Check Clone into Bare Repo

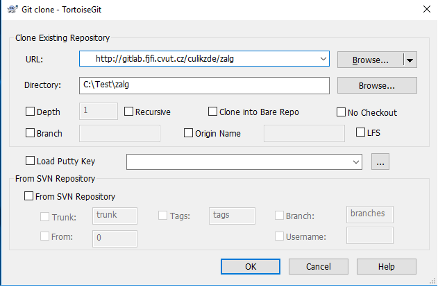point(212,112)
